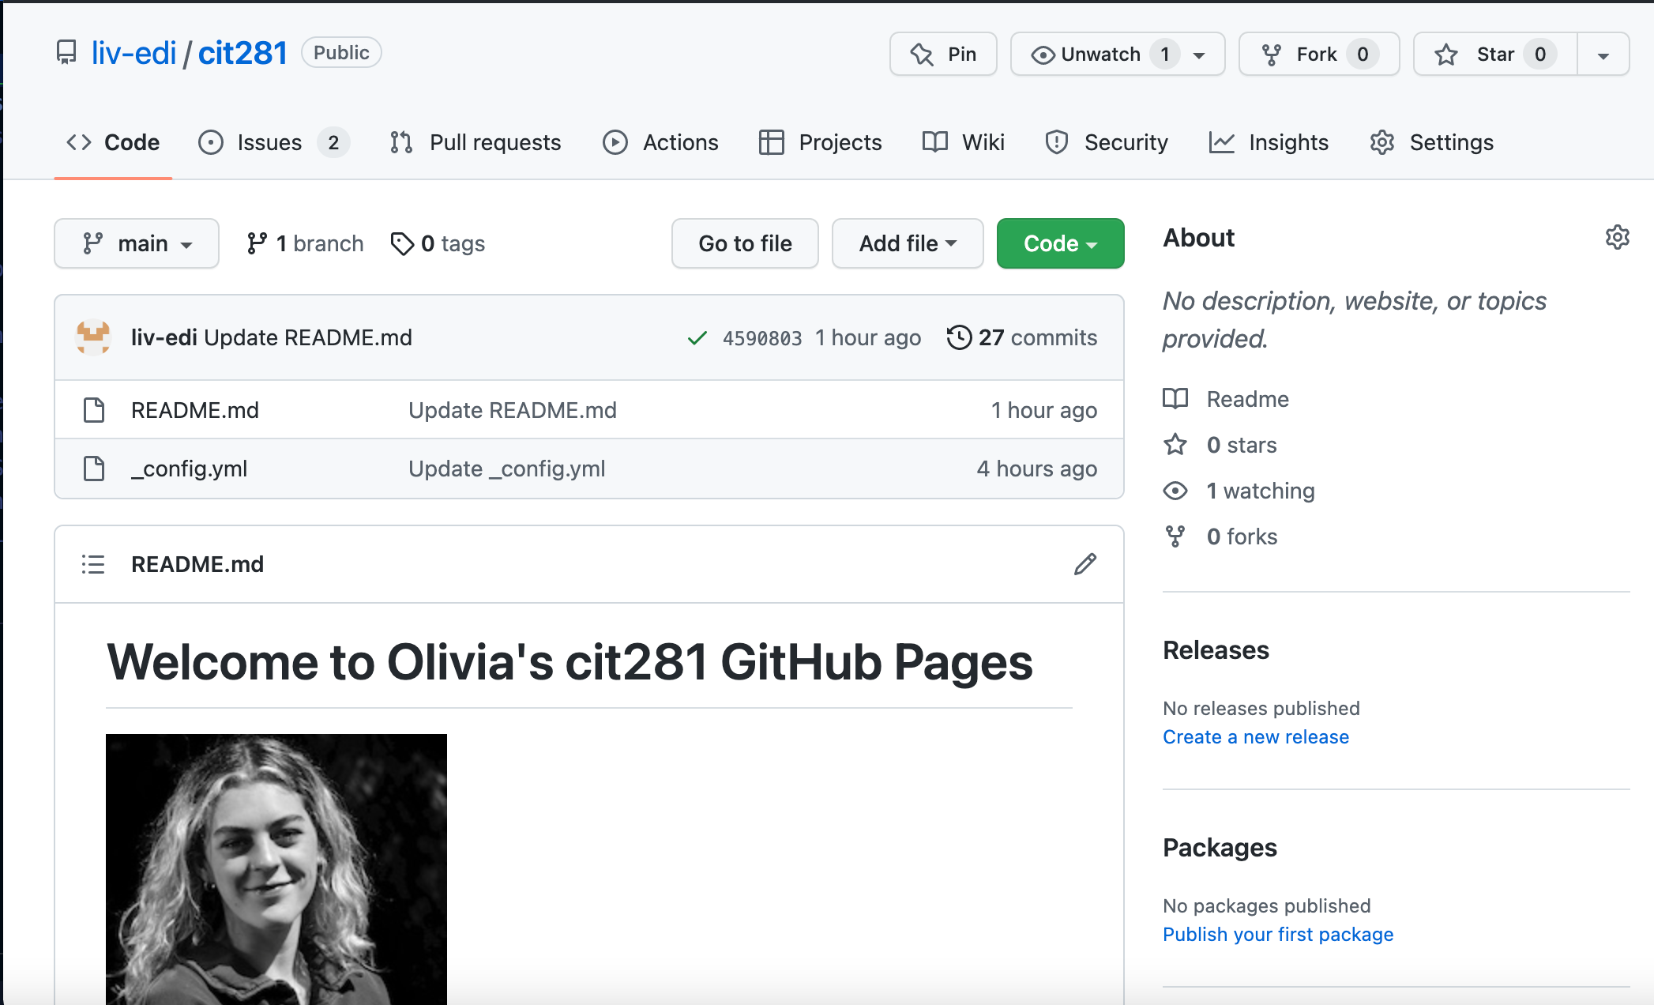Viewport: 1654px width, 1005px height.
Task: Click the Releases heading
Action: (x=1216, y=650)
